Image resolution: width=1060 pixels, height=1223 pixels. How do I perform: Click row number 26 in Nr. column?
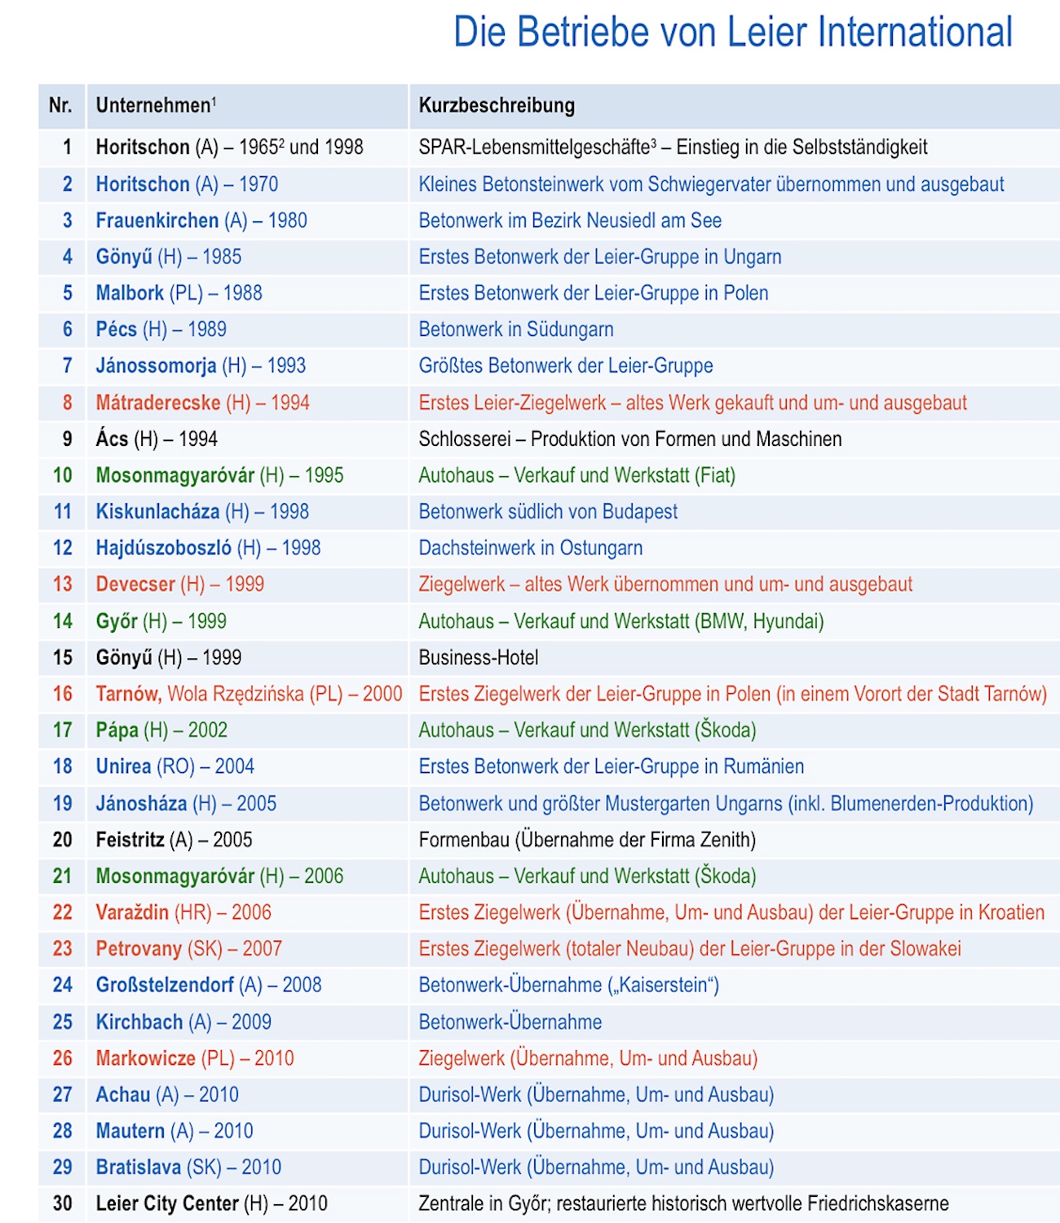[x=63, y=1058]
